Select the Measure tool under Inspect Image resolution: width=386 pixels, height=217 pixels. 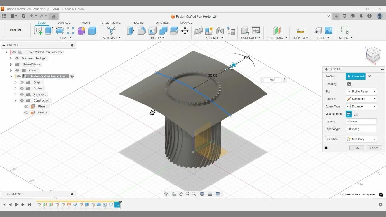point(300,31)
